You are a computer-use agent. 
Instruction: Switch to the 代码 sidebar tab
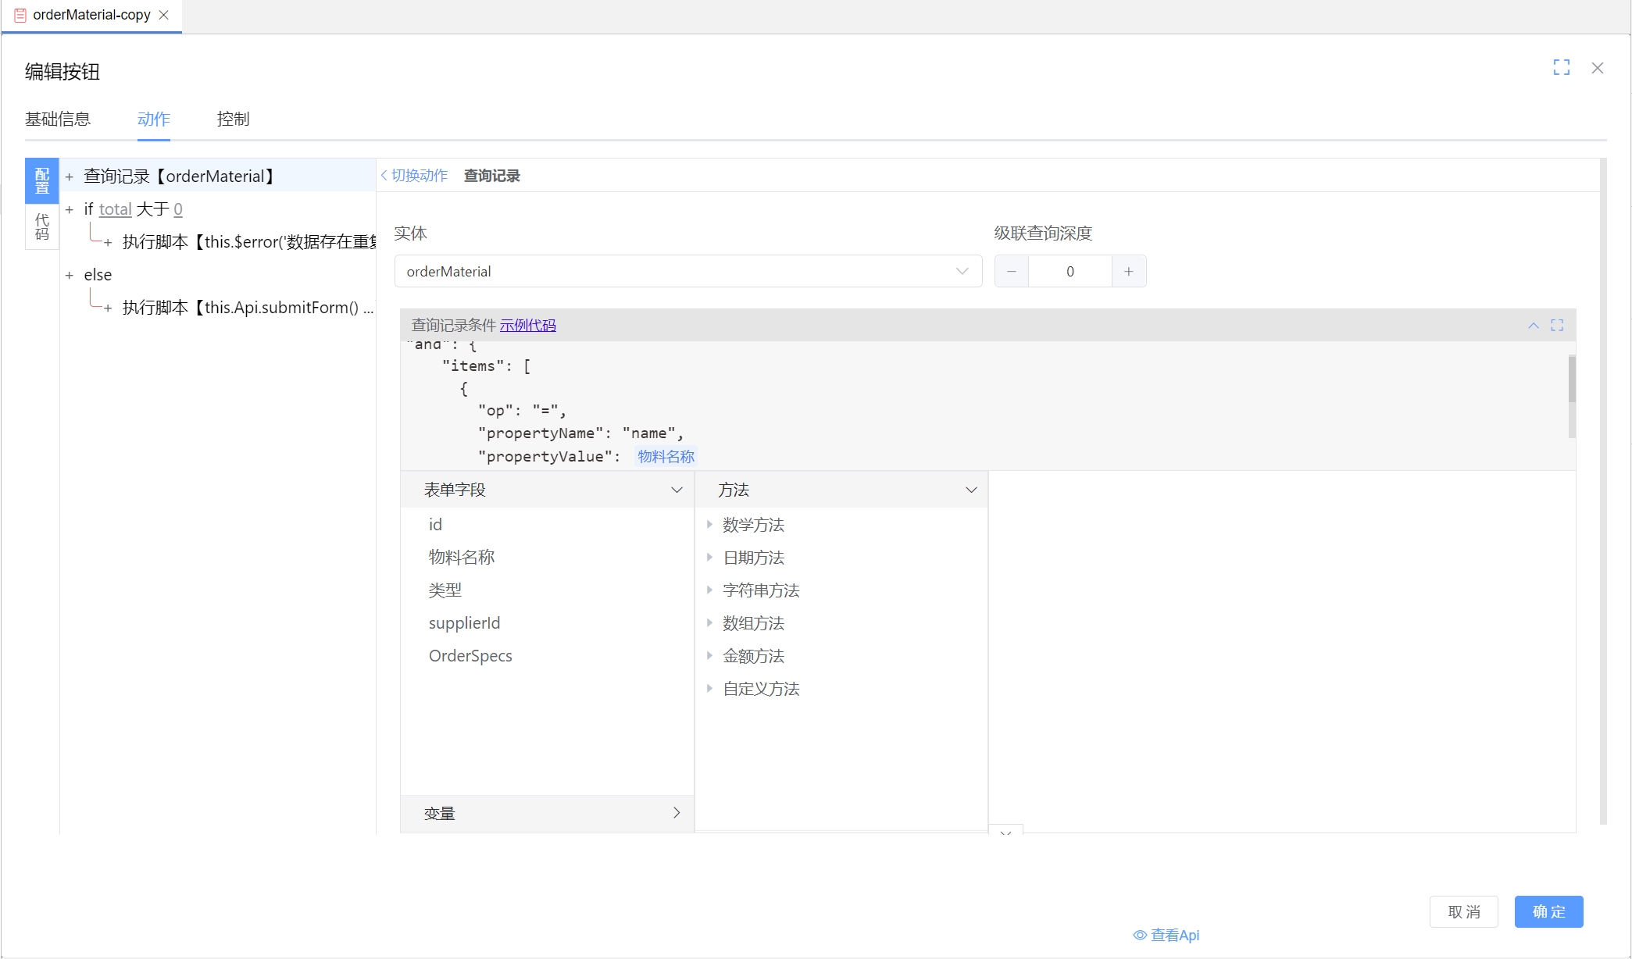point(41,227)
